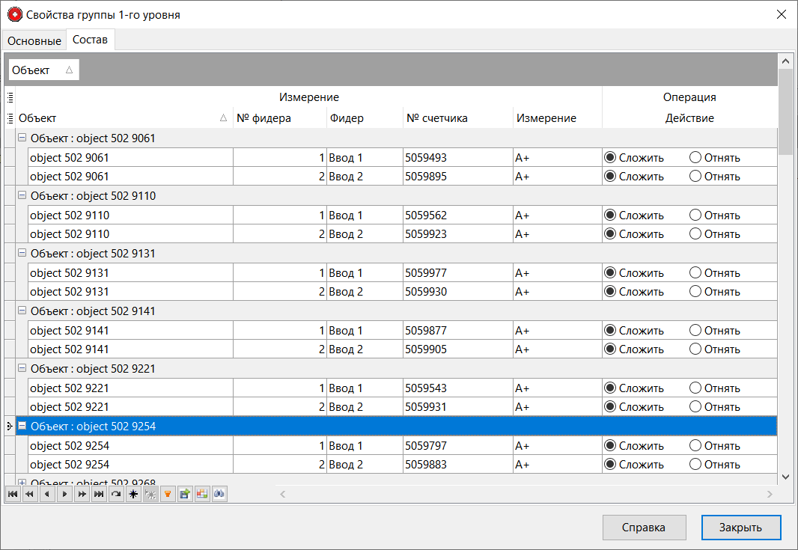
Task: Select Отнять for meter 5059883
Action: click(695, 465)
